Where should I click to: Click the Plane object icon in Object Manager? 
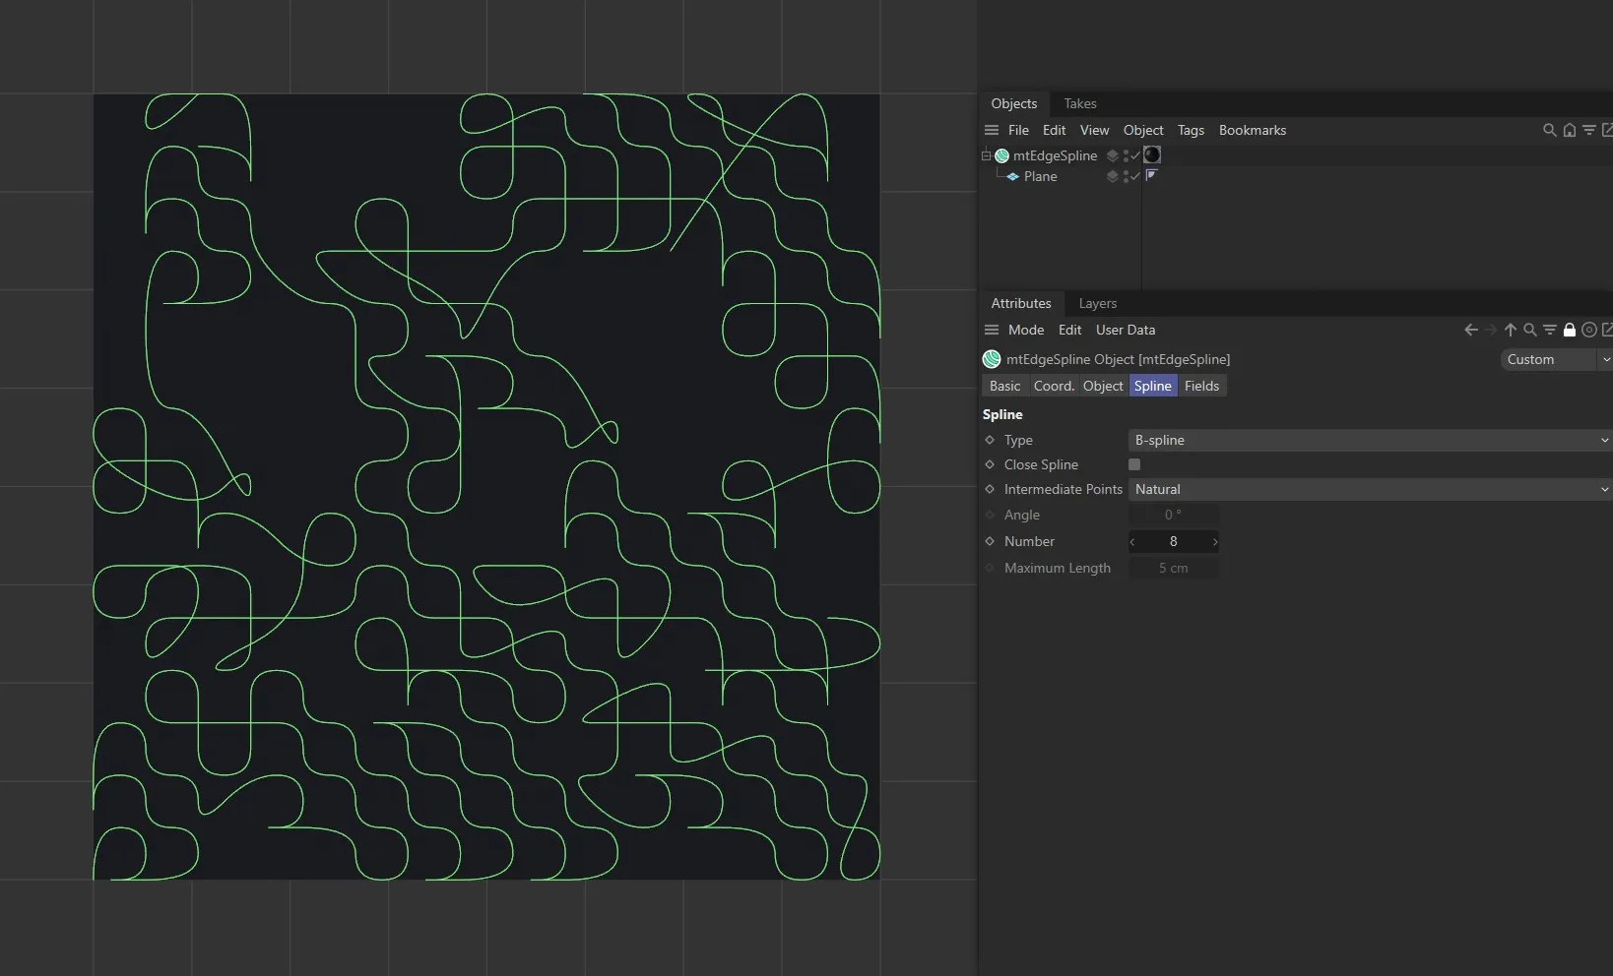(1014, 177)
